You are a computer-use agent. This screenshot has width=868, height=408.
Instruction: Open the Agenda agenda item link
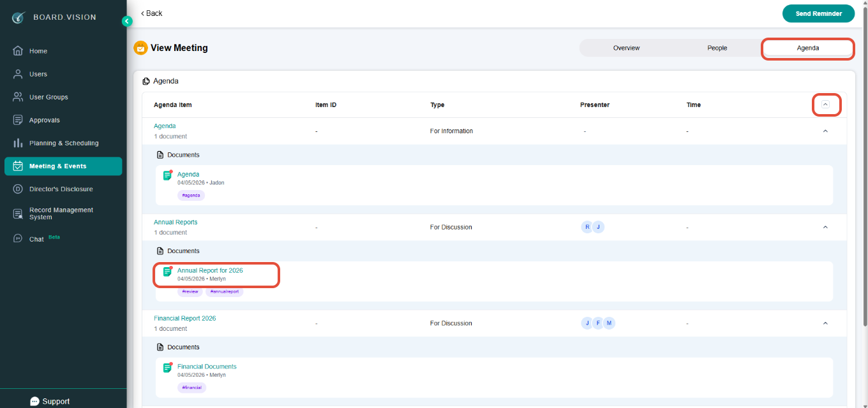coord(165,126)
